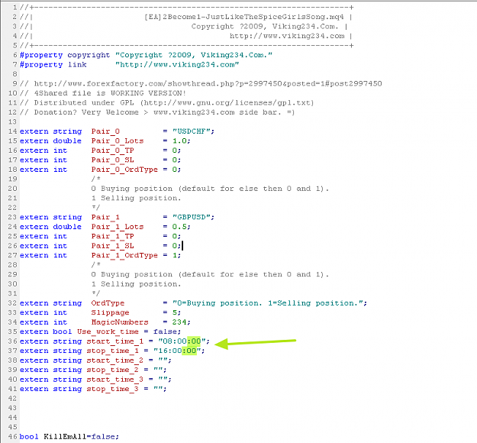Click the KillEmAll variable on line 46
This screenshot has width=477, height=443.
[x=65, y=437]
